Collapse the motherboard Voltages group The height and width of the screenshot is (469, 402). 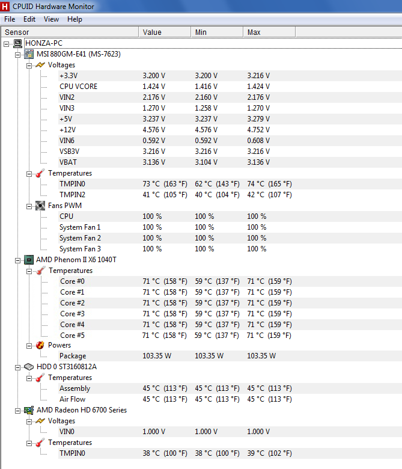(x=29, y=66)
